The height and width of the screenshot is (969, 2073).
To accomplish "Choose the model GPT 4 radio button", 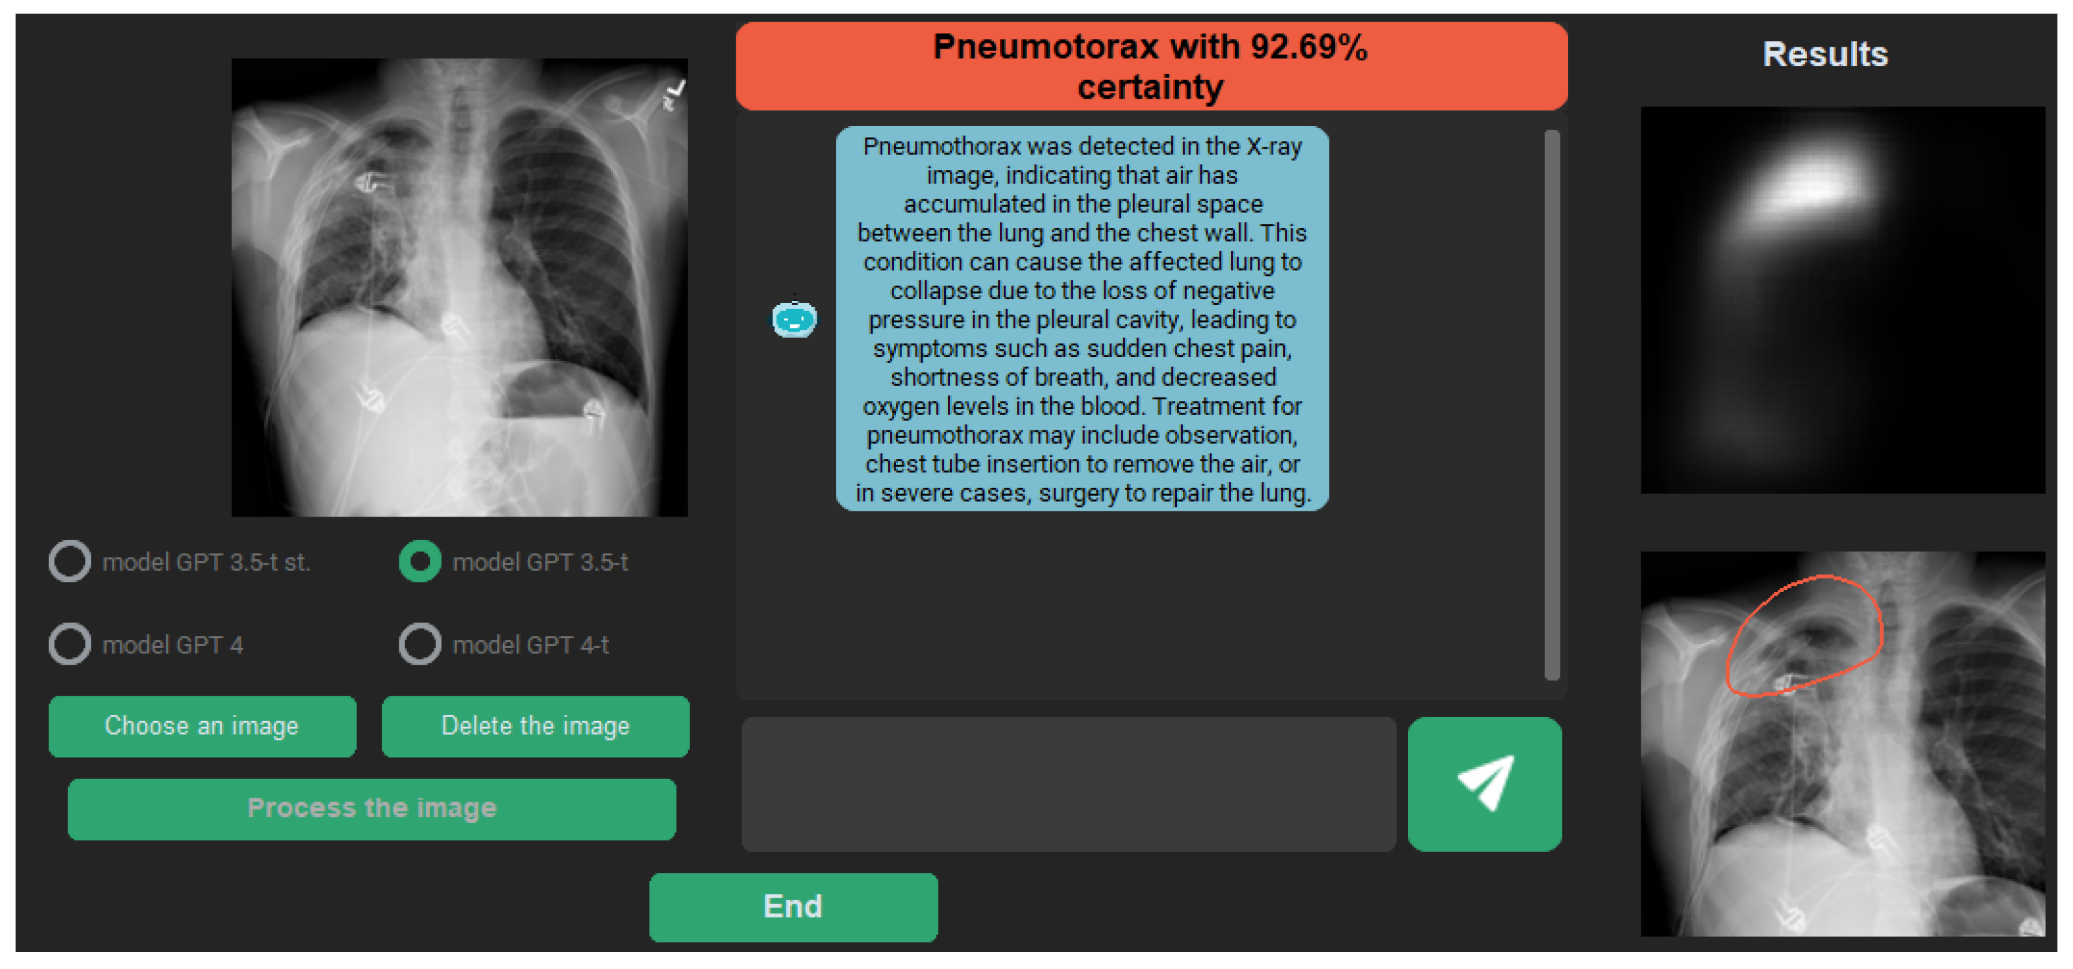I will point(69,644).
